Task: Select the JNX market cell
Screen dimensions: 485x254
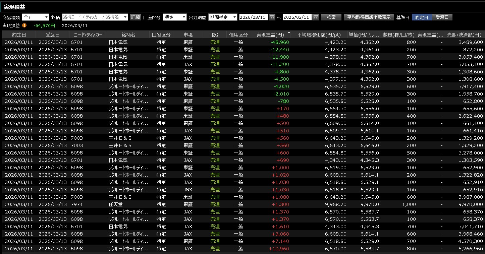Action: click(188, 190)
